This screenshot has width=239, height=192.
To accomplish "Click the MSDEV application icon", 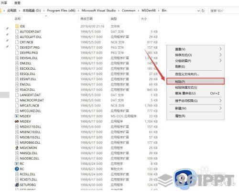I will (17, 121).
